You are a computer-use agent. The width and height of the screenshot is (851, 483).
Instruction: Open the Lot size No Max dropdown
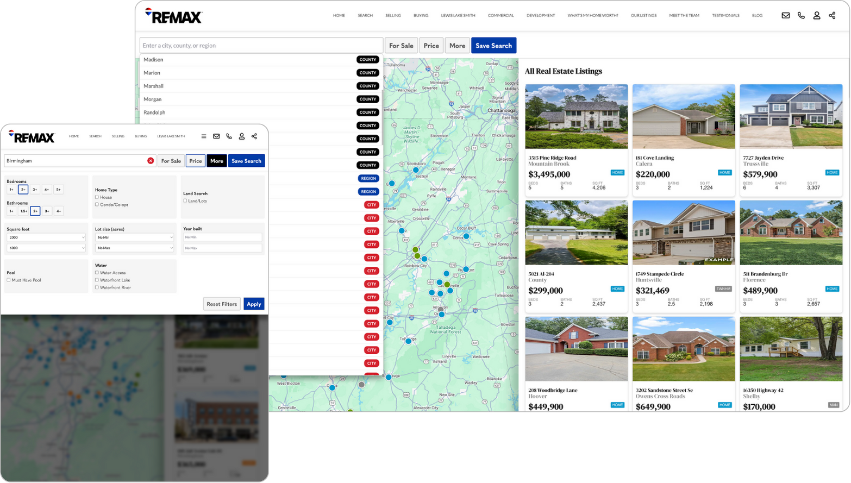click(134, 248)
